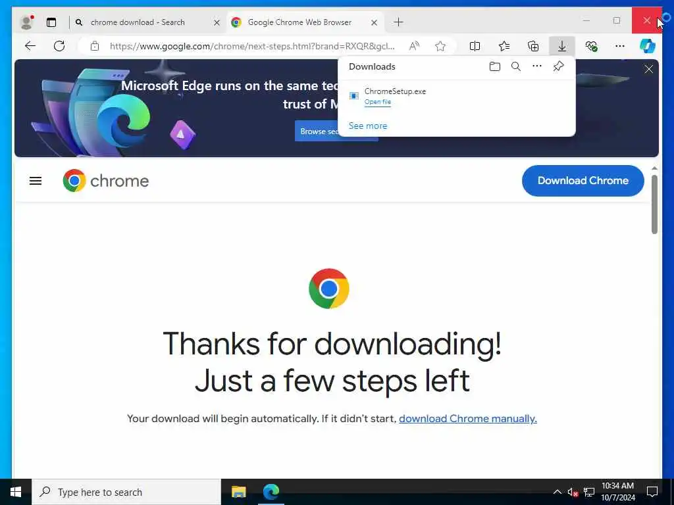Click See more in Downloads panel
Image resolution: width=674 pixels, height=505 pixels.
tap(368, 126)
